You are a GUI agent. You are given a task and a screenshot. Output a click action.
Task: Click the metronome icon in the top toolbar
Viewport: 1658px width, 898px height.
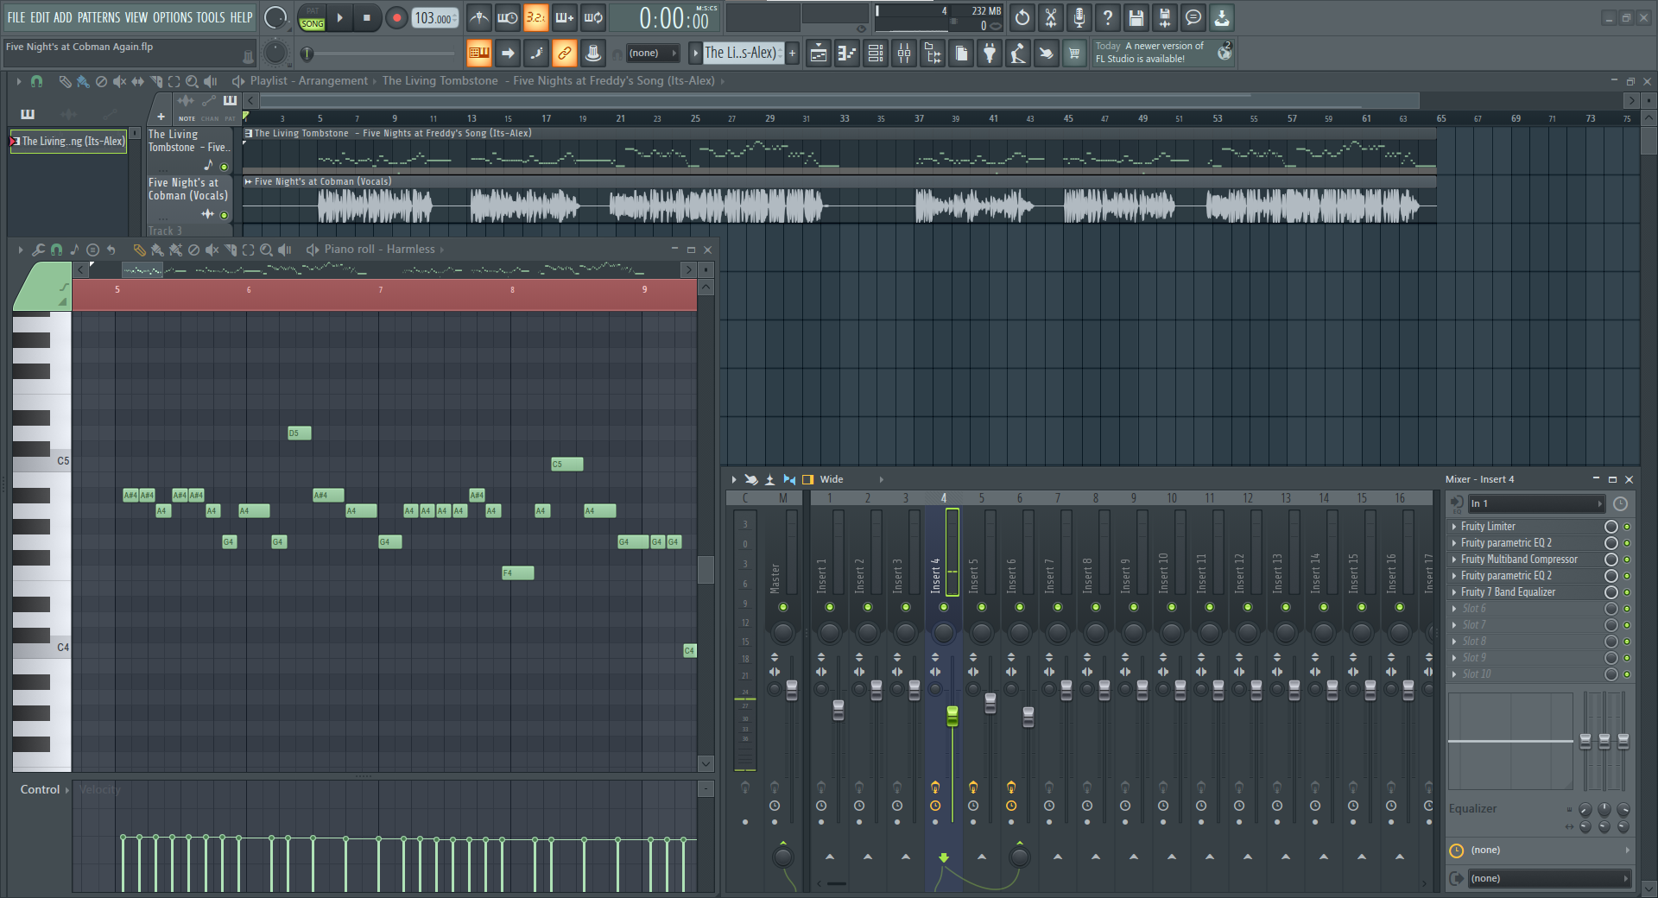pyautogui.click(x=478, y=17)
